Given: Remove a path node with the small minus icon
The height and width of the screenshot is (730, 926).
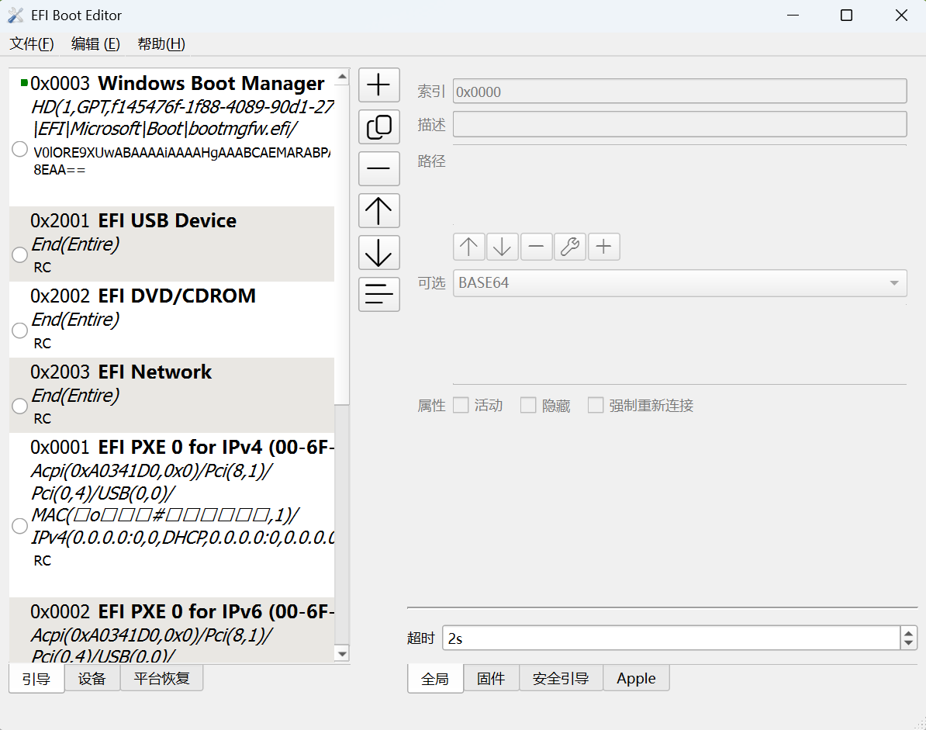Looking at the screenshot, I should pos(536,246).
